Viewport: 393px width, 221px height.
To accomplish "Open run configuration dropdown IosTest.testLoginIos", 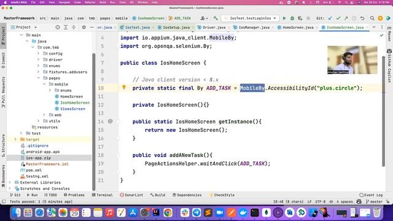I will click(x=250, y=18).
